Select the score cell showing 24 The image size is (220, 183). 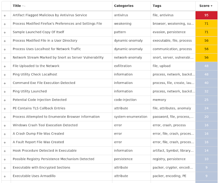tap(206, 108)
